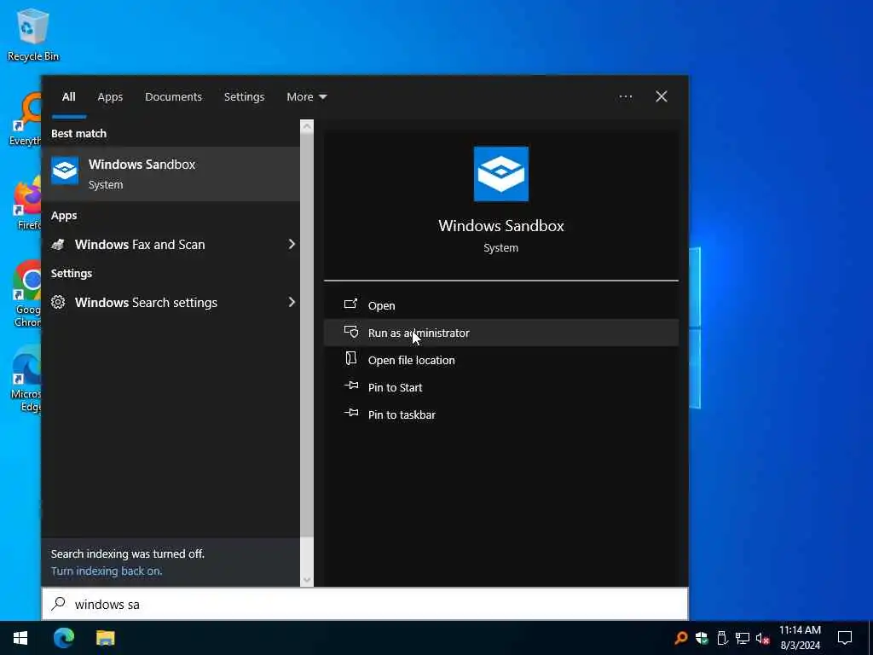The image size is (873, 655).
Task: Click the results list scrollbar track
Action: (307, 353)
